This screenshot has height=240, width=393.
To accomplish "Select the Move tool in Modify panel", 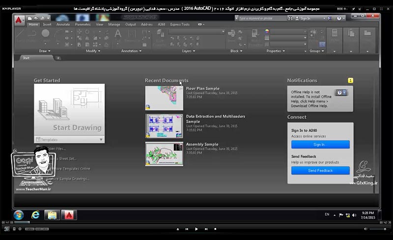I will pyautogui.click(x=79, y=31).
